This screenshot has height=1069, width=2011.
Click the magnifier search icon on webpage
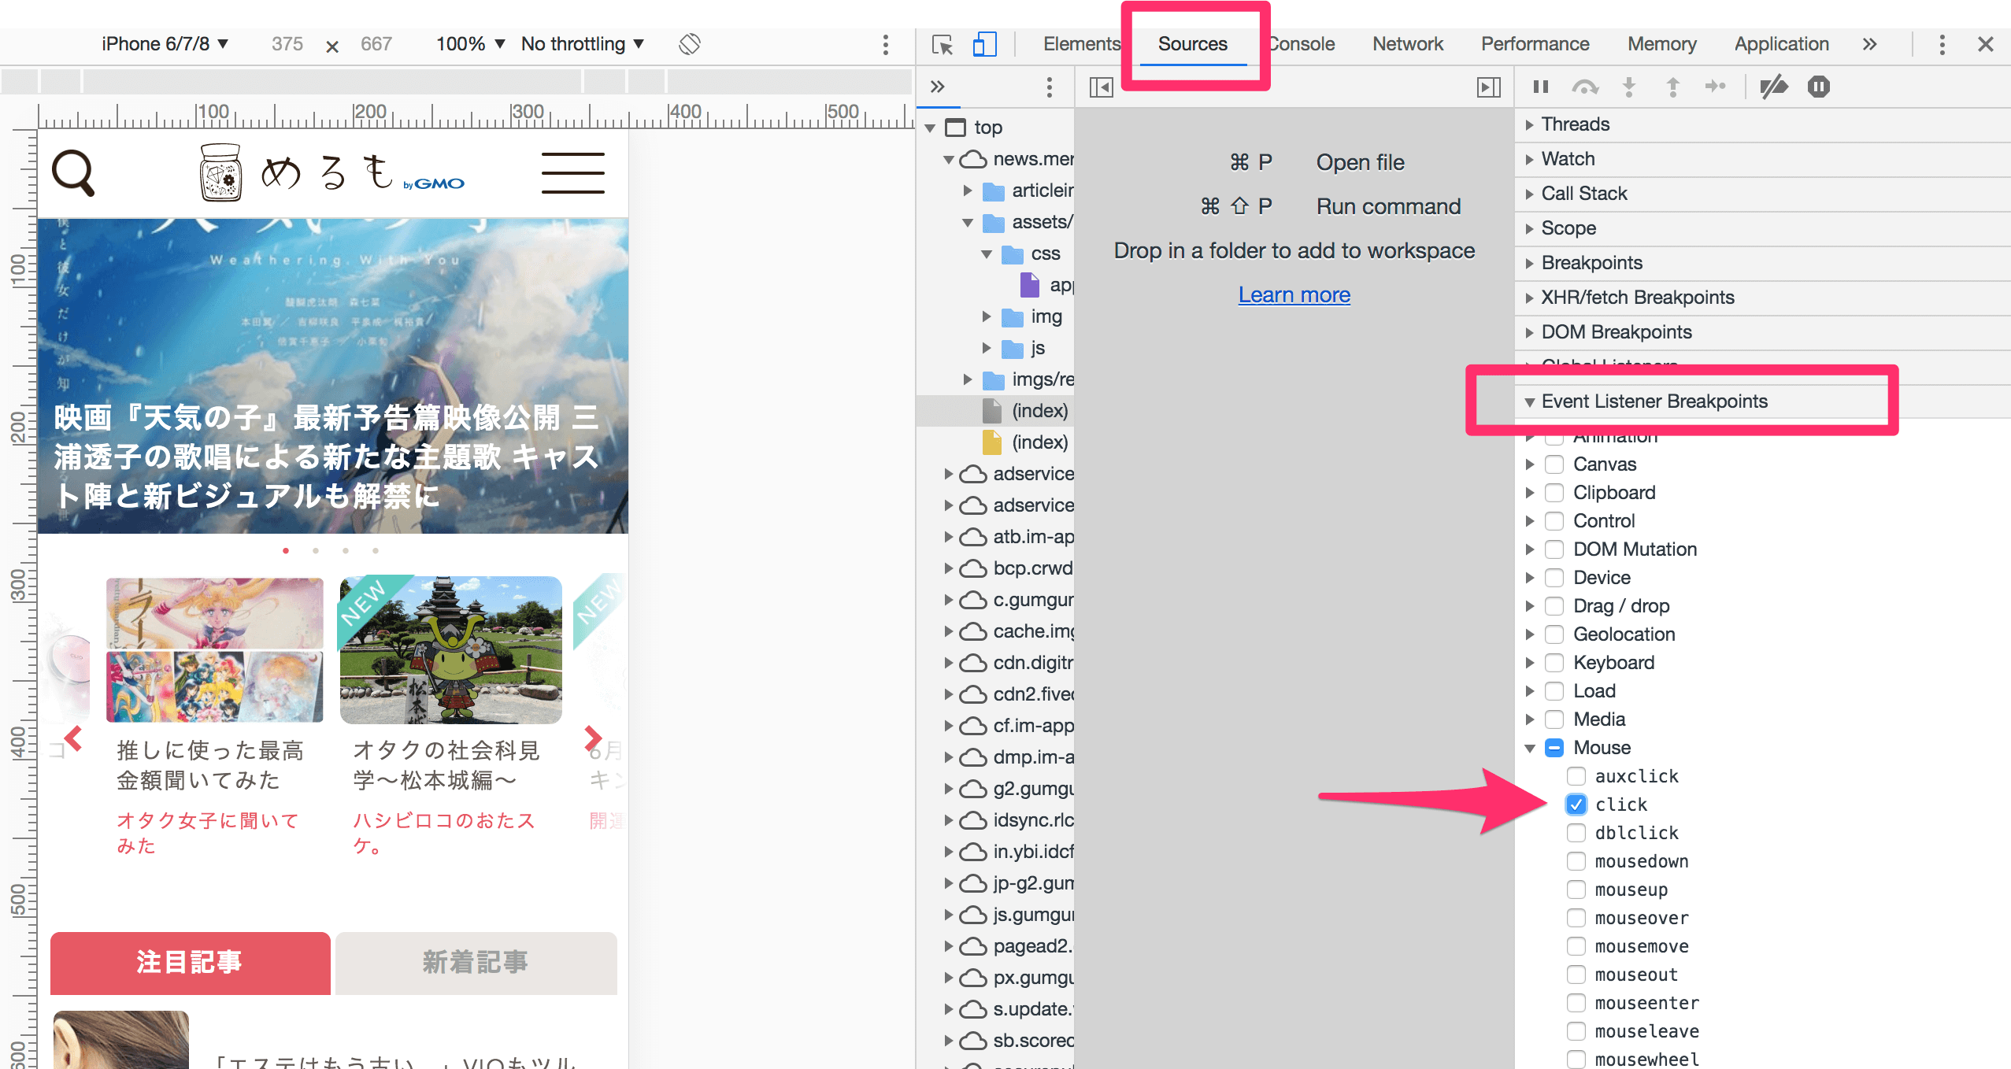pos(73,172)
